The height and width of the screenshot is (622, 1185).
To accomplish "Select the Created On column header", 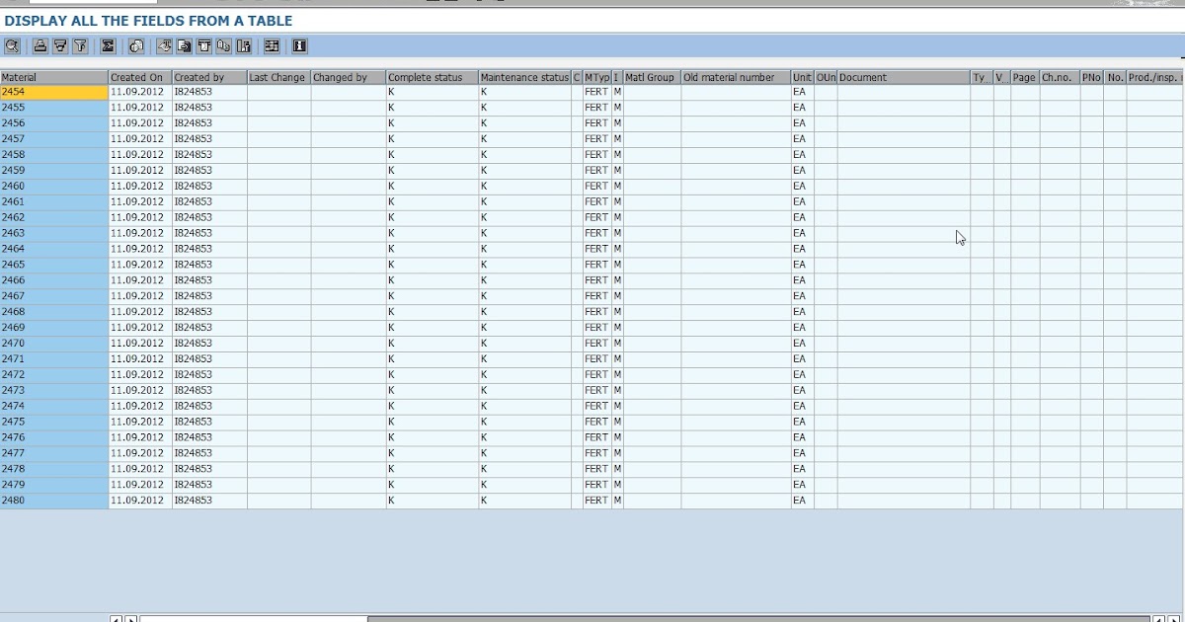I will 138,76.
